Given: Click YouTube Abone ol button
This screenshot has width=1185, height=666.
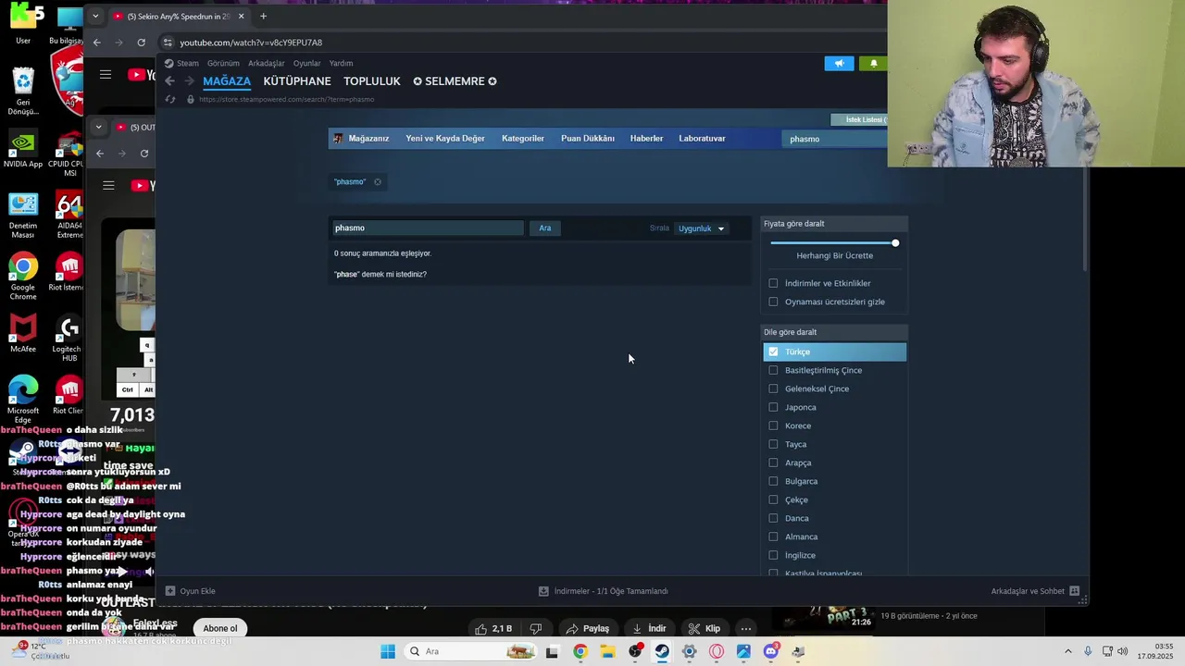Looking at the screenshot, I should point(220,629).
